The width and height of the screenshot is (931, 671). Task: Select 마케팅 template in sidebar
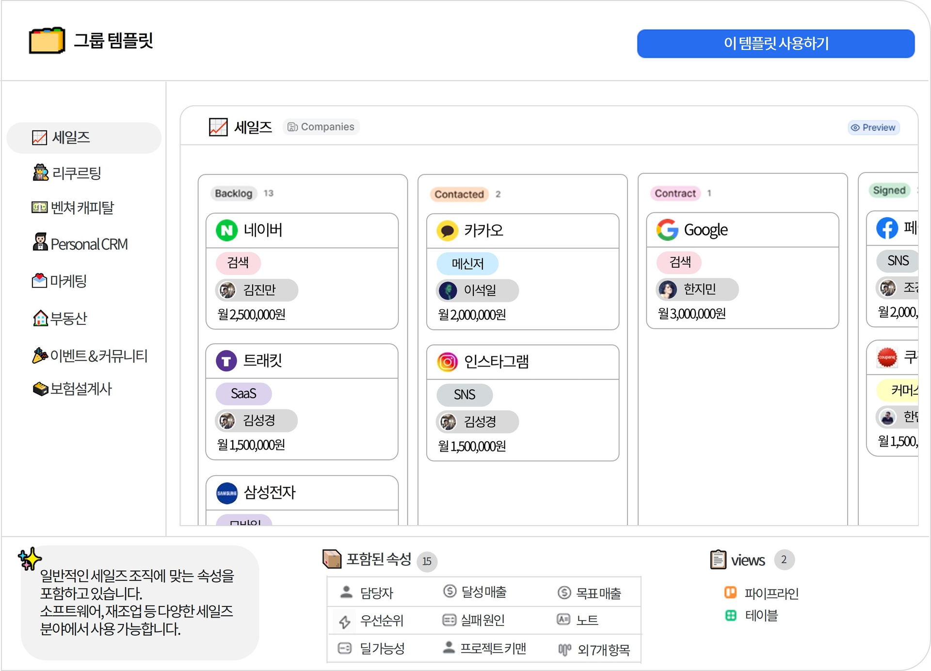pyautogui.click(x=59, y=281)
